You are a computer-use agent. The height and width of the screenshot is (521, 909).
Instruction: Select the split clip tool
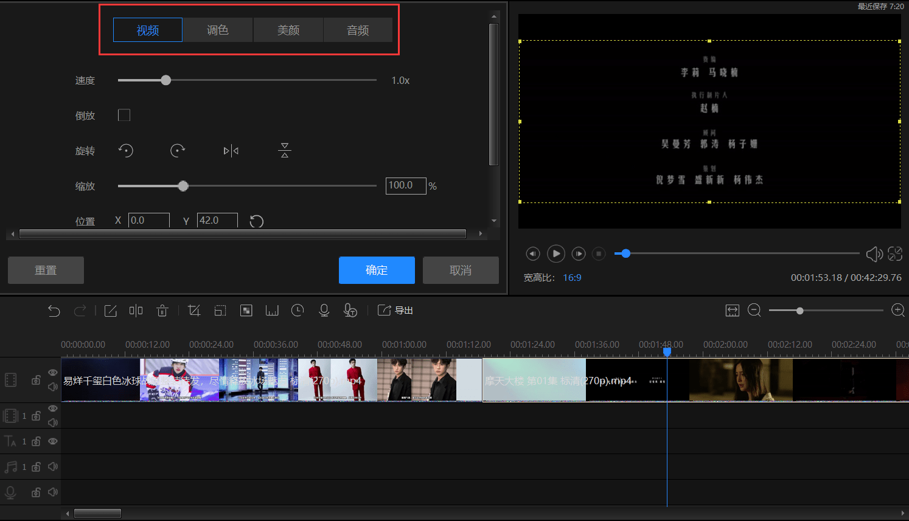point(136,311)
